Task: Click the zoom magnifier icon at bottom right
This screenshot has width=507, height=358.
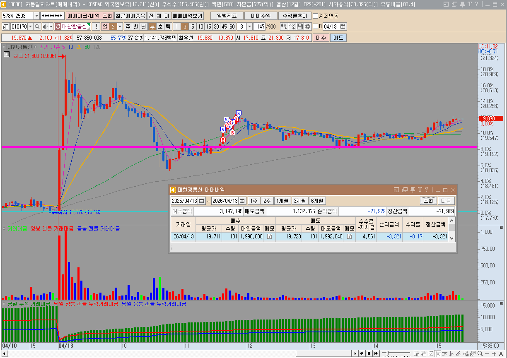Action: 480,353
